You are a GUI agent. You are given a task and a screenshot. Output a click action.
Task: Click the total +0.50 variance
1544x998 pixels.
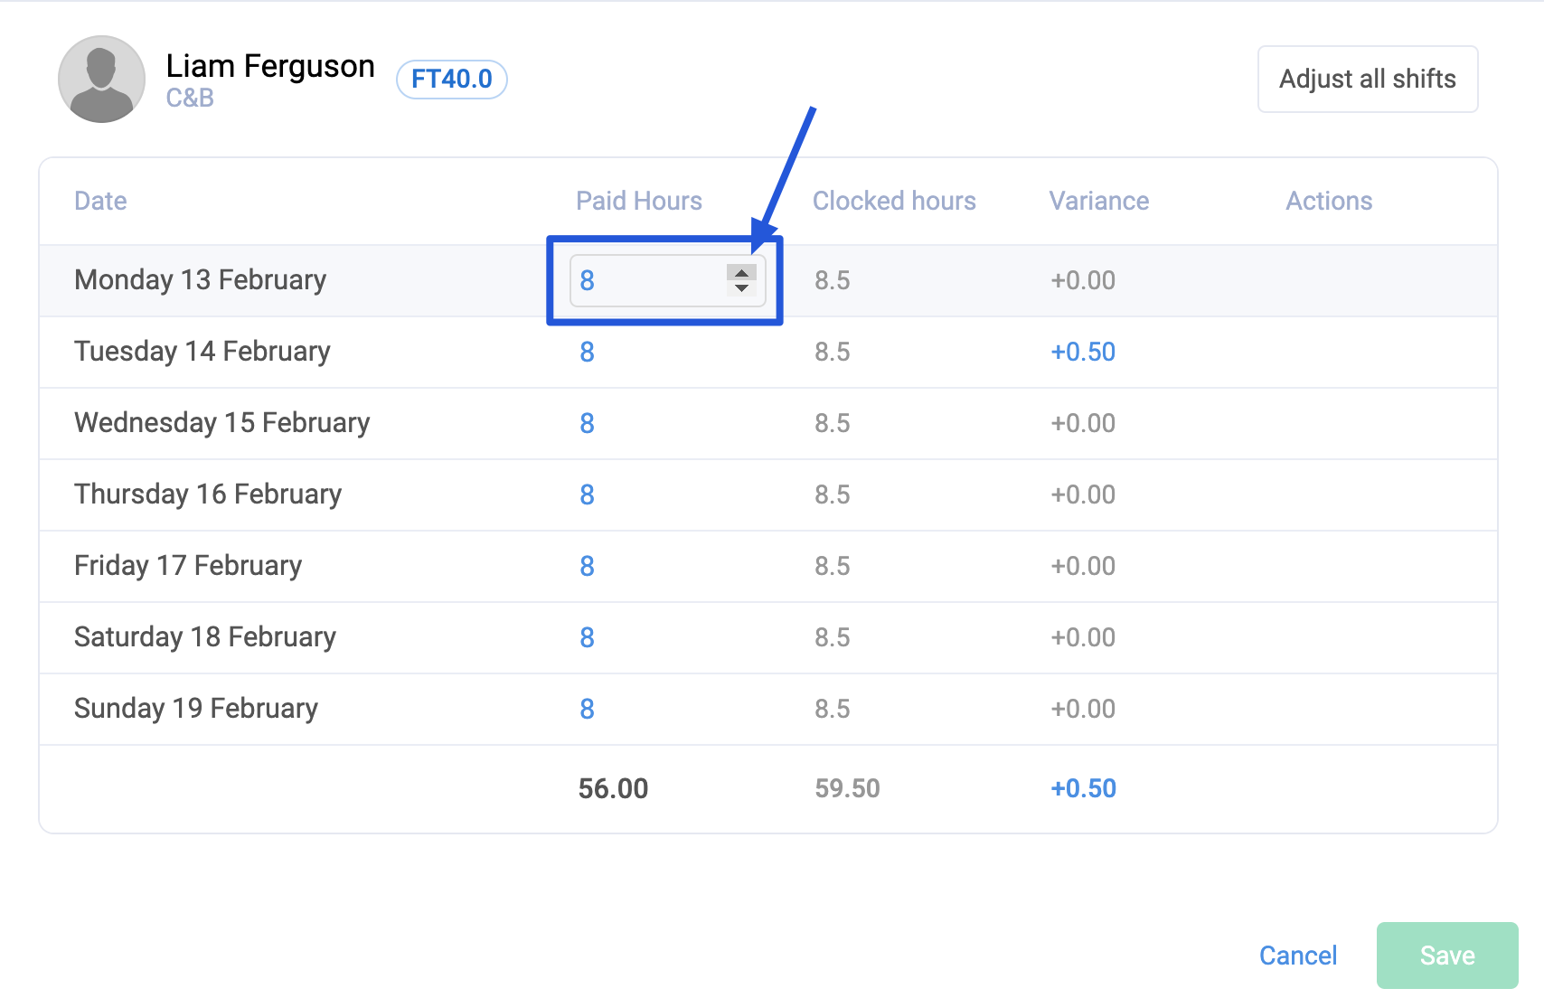pyautogui.click(x=1082, y=788)
